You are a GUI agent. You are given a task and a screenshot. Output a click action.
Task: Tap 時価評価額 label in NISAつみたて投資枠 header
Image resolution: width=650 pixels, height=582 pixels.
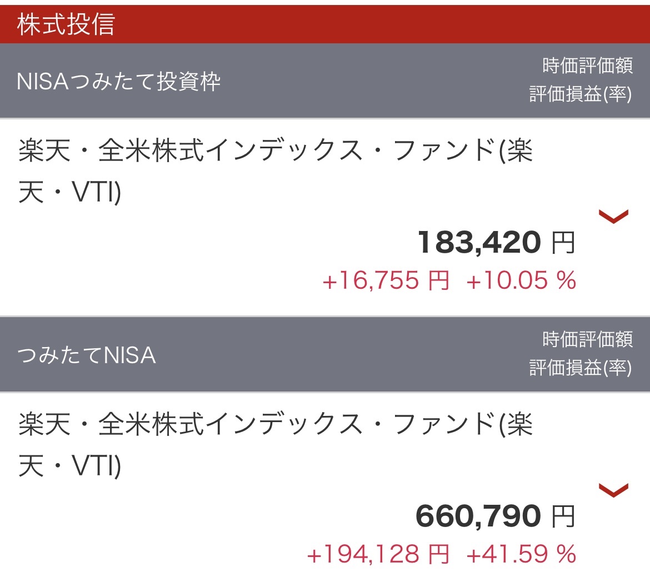(x=587, y=66)
